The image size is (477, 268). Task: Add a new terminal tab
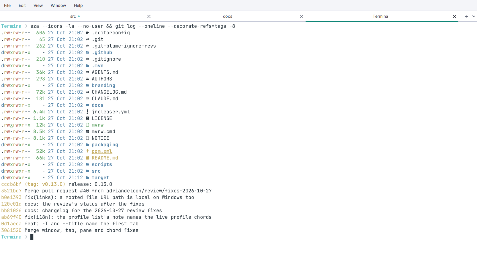coord(466,17)
